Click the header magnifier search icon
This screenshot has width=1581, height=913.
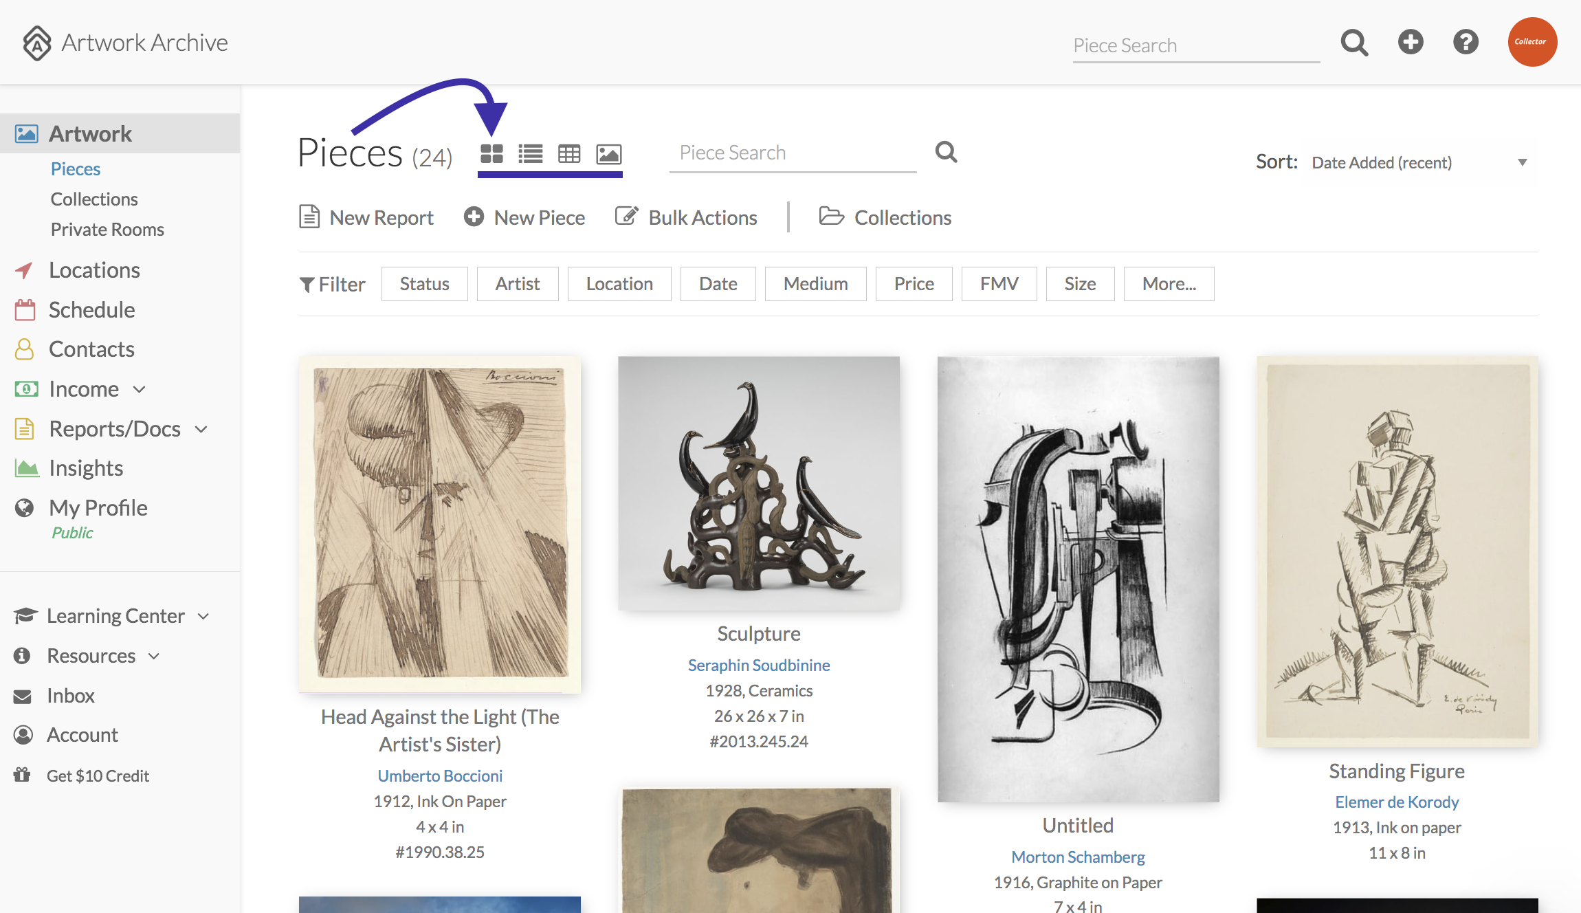tap(1354, 43)
